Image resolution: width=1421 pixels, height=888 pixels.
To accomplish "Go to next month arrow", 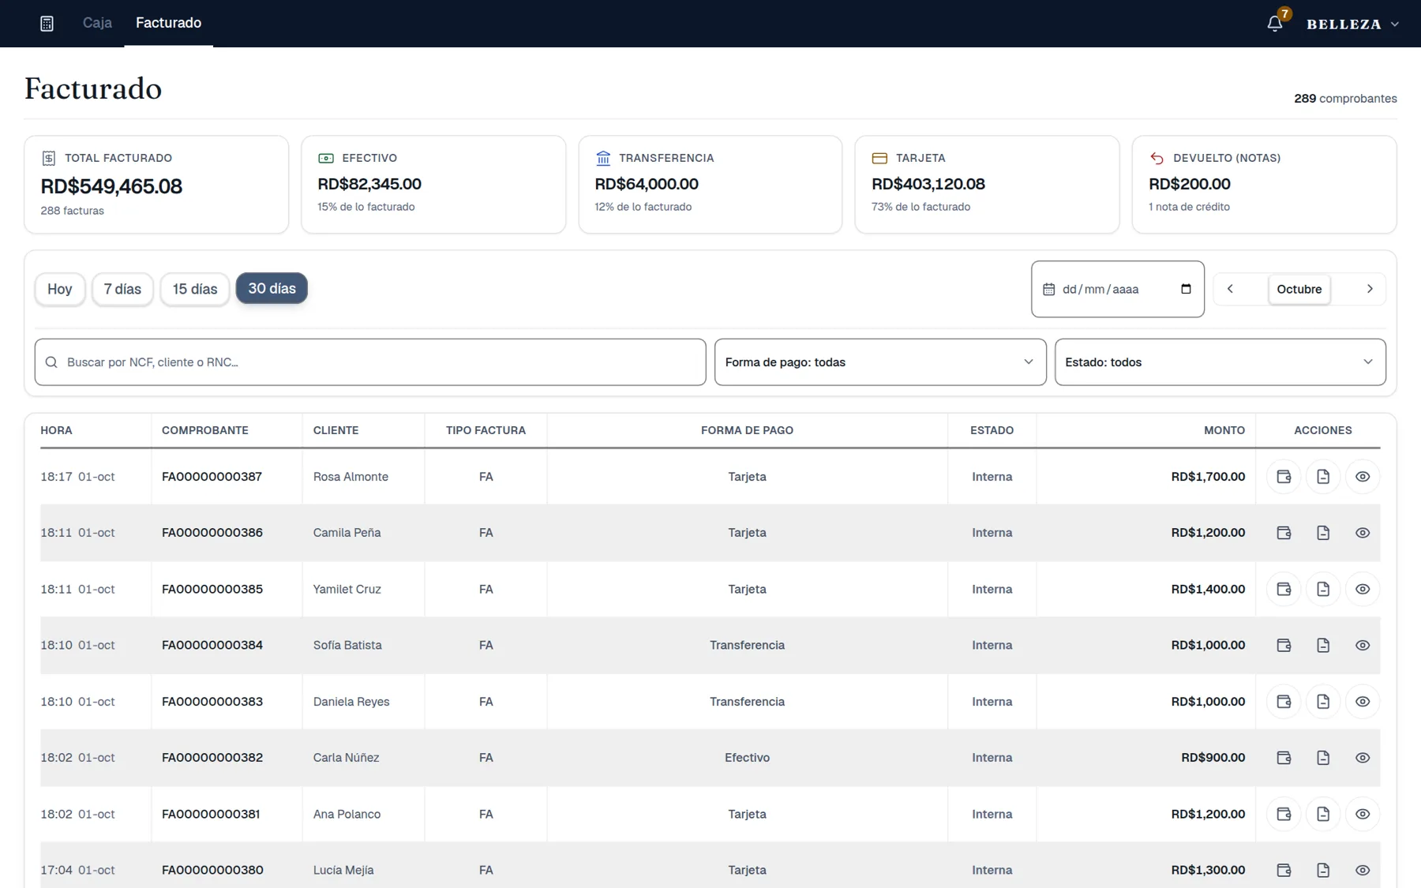I will coord(1370,289).
